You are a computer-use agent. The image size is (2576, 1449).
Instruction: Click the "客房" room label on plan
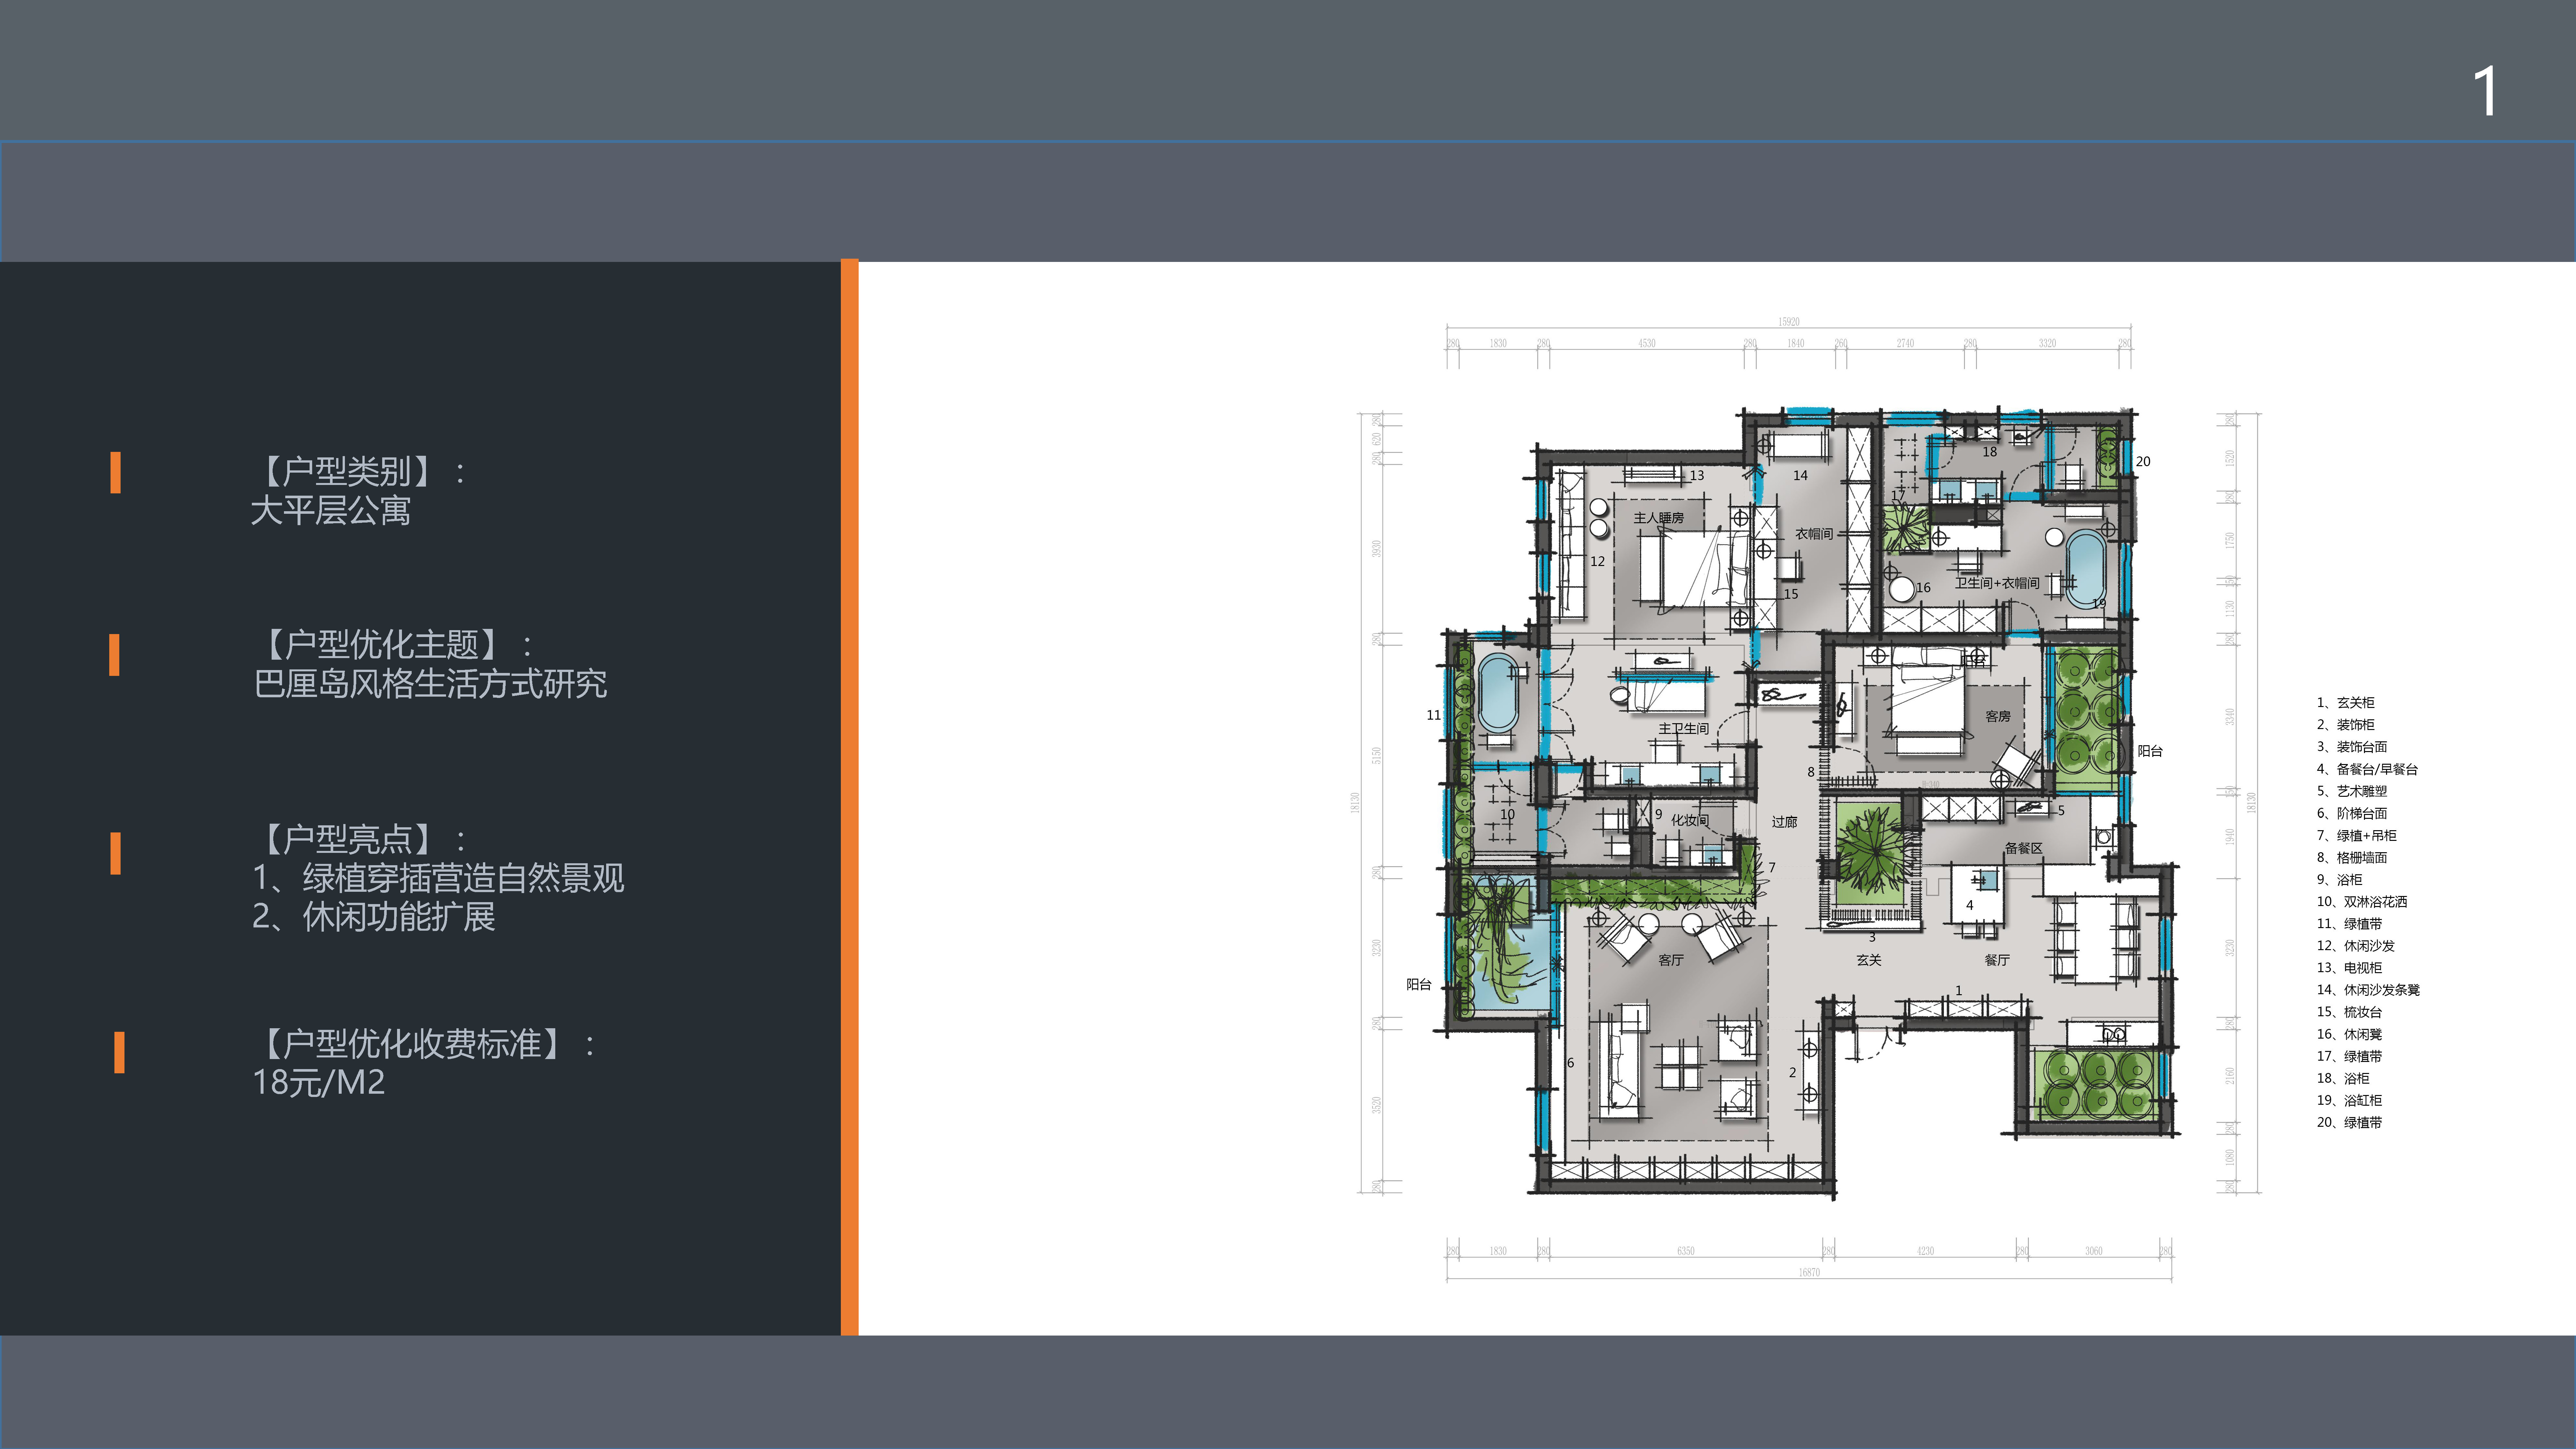[1998, 716]
